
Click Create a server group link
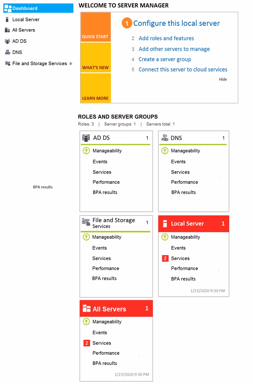pos(165,60)
